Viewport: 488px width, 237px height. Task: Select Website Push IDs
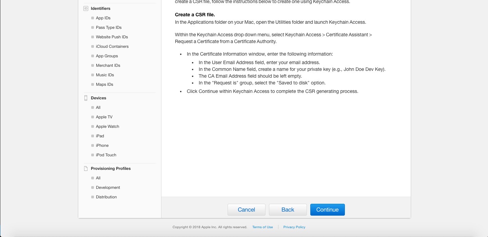click(112, 37)
